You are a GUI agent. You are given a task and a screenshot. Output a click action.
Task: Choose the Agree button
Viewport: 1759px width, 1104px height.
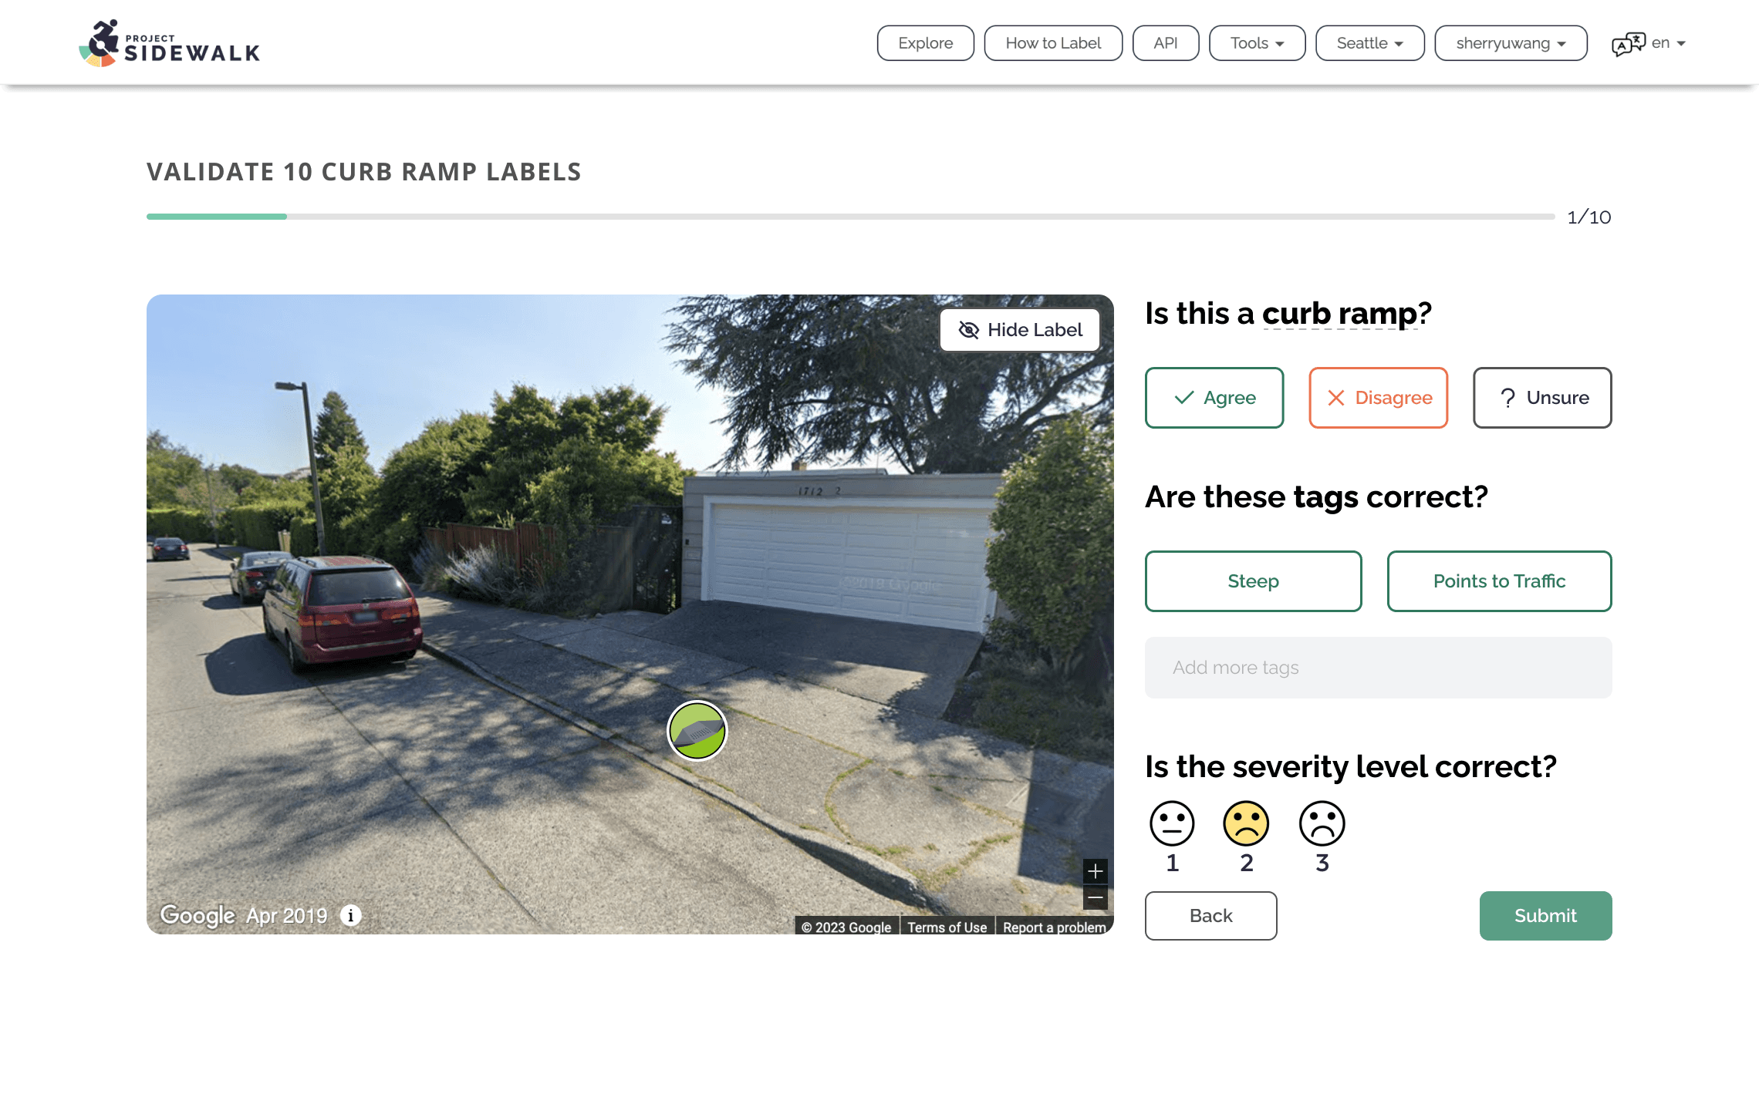tap(1214, 398)
